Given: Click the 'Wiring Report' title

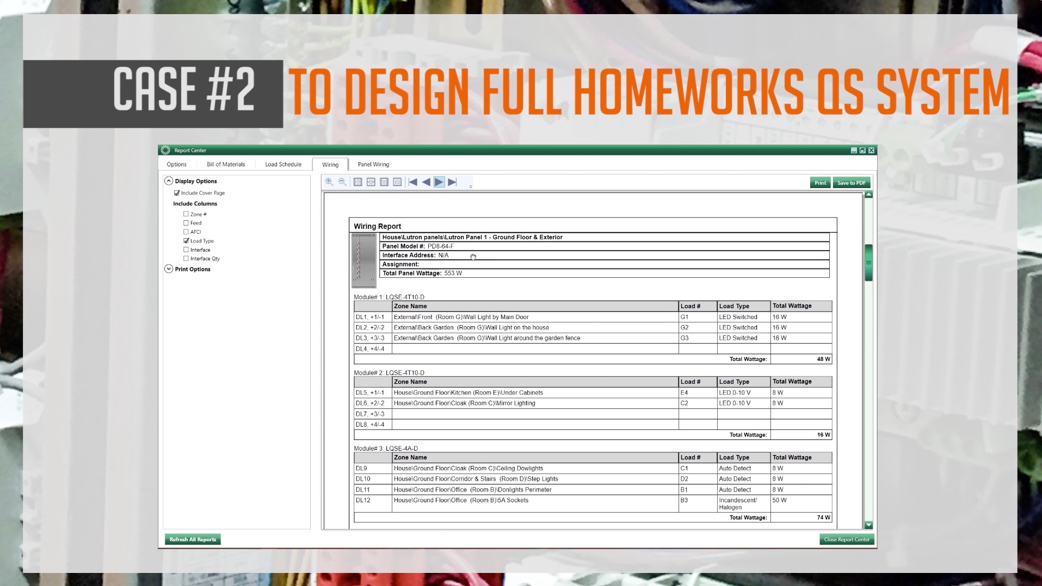Looking at the screenshot, I should click(377, 226).
